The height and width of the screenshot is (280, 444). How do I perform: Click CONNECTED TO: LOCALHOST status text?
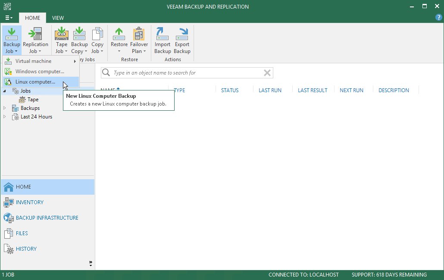tap(303, 275)
